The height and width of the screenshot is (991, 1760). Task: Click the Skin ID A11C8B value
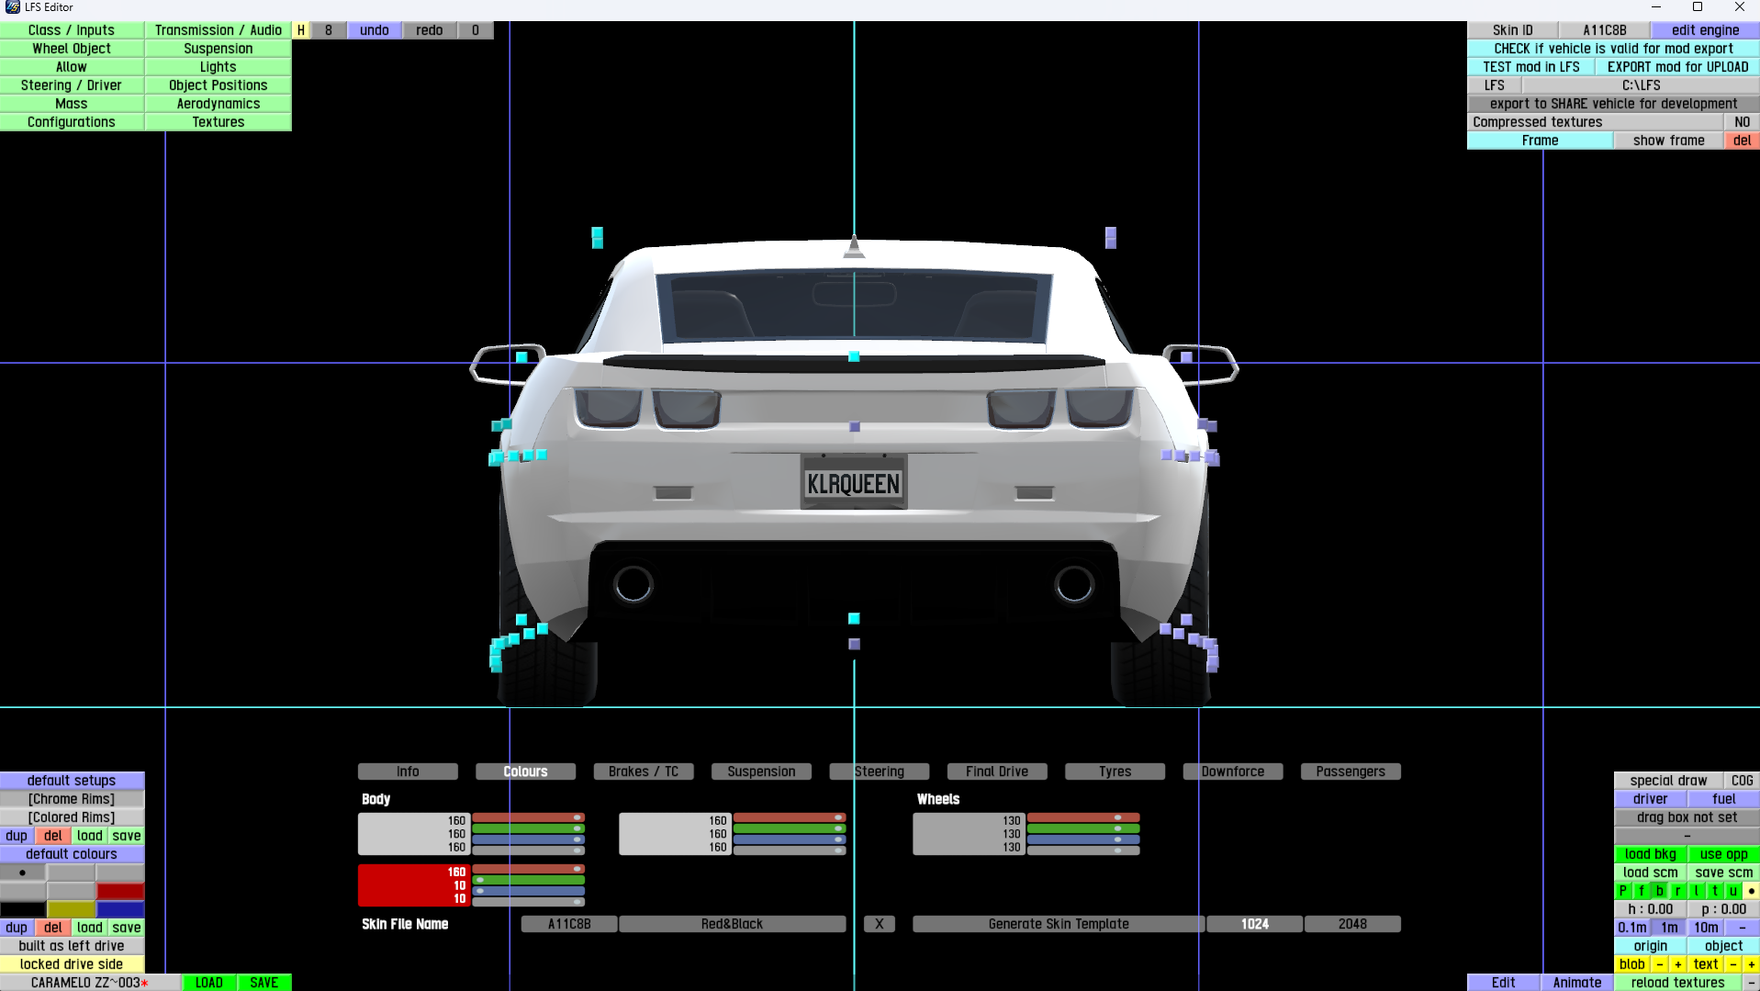tap(1604, 30)
